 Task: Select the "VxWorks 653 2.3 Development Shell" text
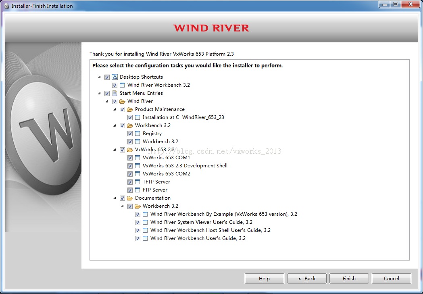185,166
